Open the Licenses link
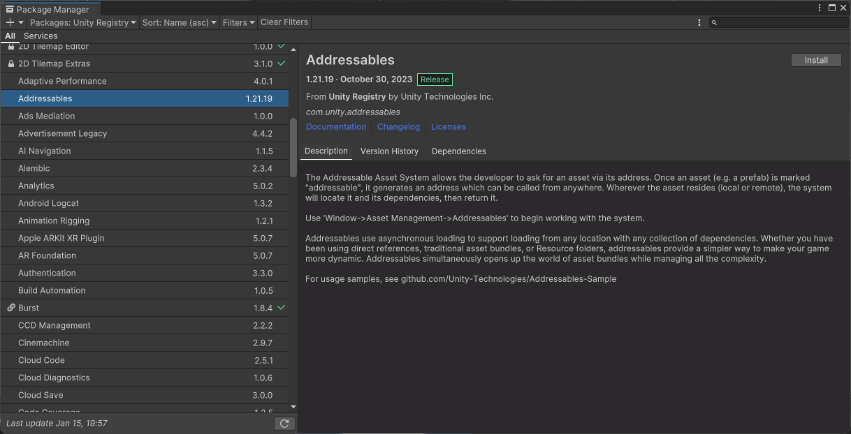The height and width of the screenshot is (434, 851). [448, 127]
